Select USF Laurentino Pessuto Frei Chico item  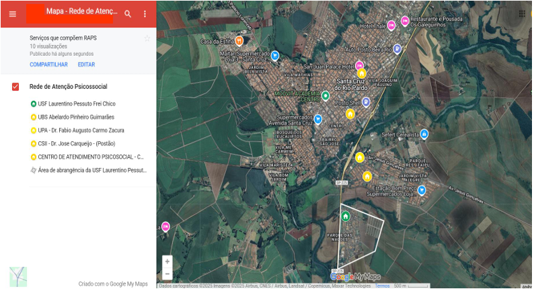click(76, 104)
